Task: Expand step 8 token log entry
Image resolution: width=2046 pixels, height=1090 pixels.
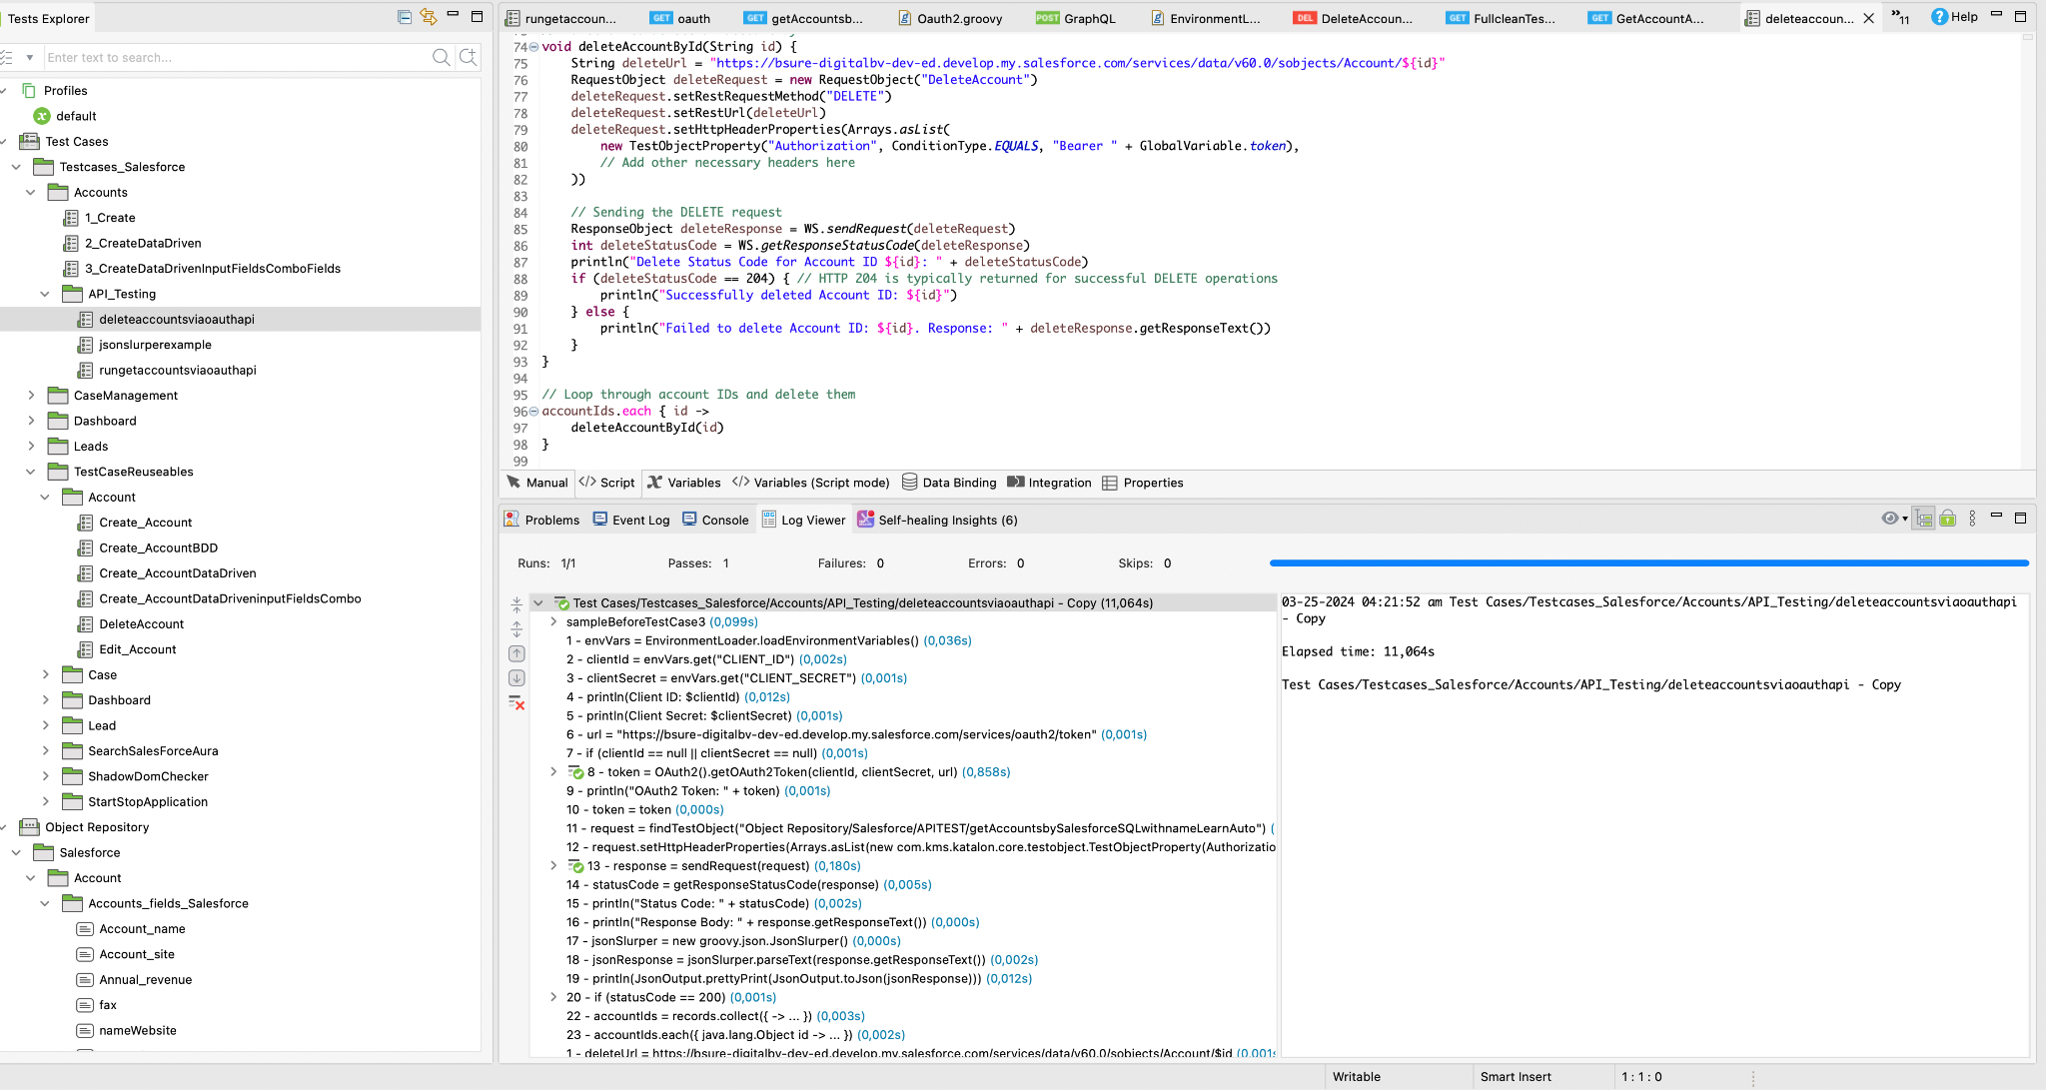Action: pos(553,772)
